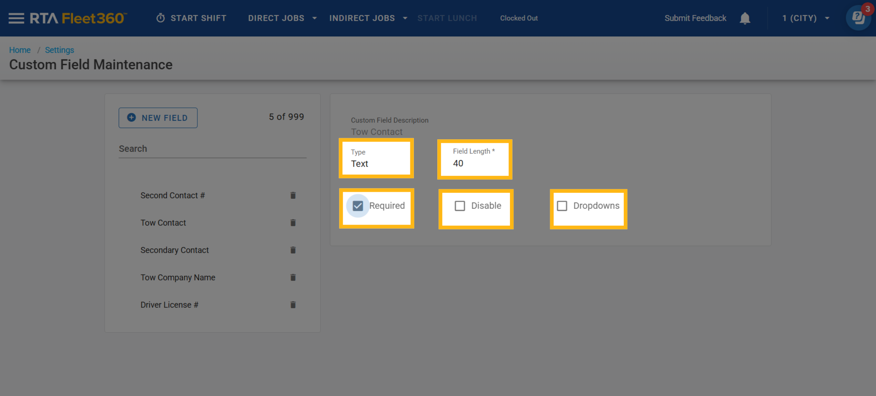Uncheck the Required checkbox
This screenshot has width=876, height=396.
click(358, 206)
